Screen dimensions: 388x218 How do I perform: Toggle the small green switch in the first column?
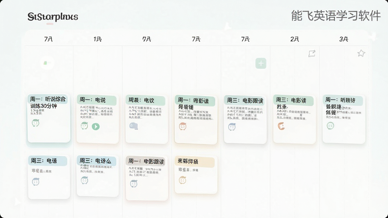click(47, 63)
